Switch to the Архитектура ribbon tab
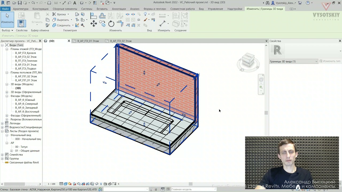The height and width of the screenshot is (192, 342). coord(21,9)
